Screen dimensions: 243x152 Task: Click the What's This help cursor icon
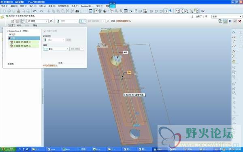[x=203, y=11]
